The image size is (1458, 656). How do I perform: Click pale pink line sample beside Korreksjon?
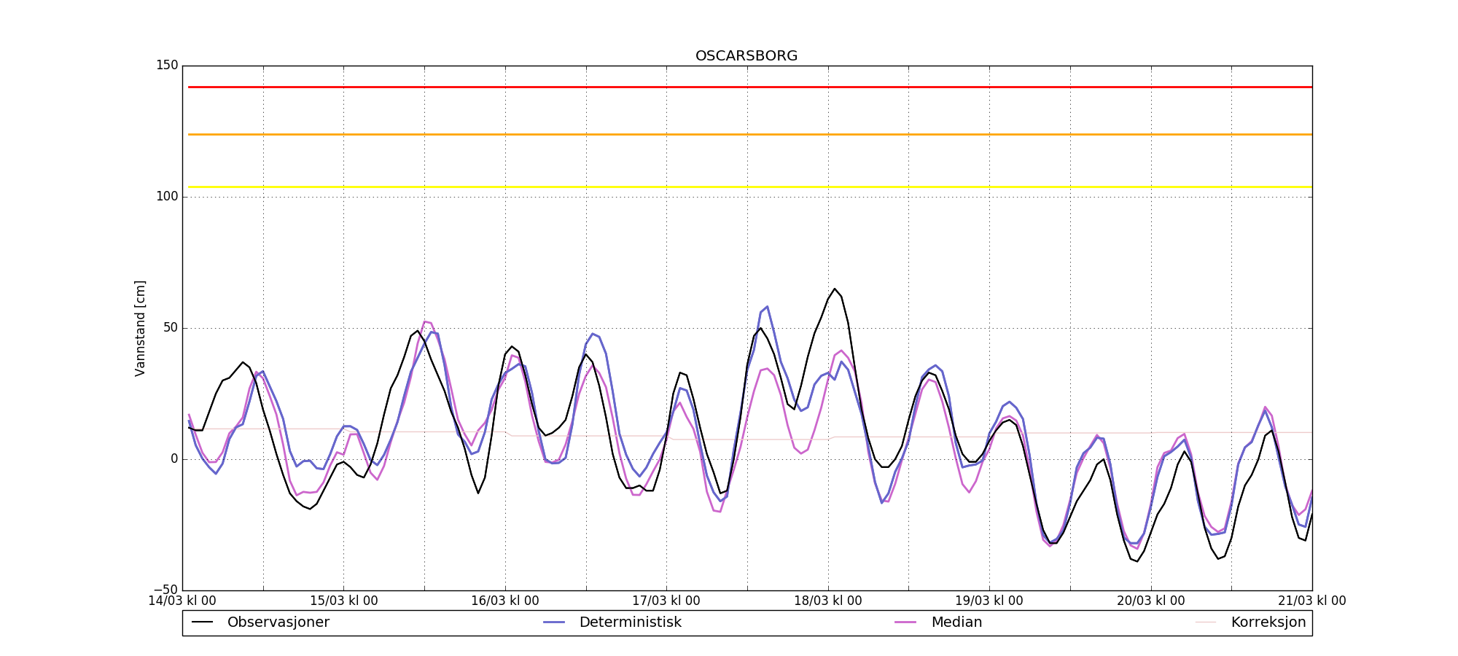click(1206, 622)
